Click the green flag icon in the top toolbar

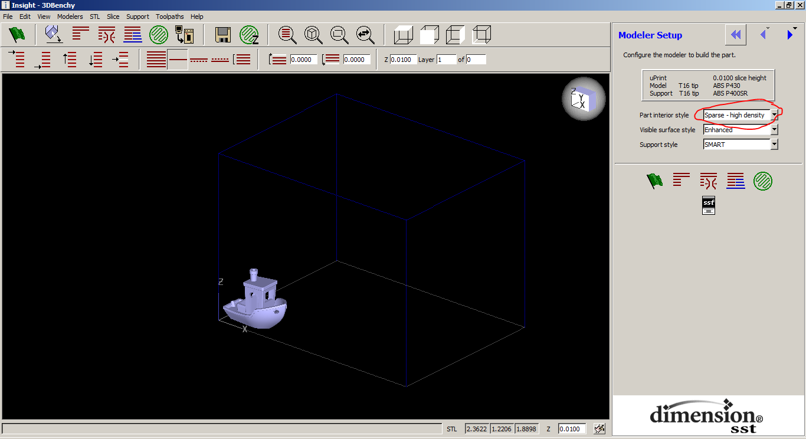17,35
